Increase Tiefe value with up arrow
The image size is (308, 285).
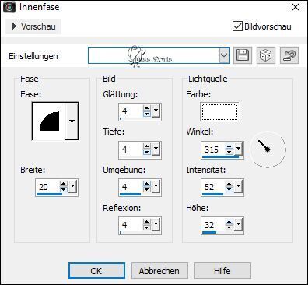point(147,146)
